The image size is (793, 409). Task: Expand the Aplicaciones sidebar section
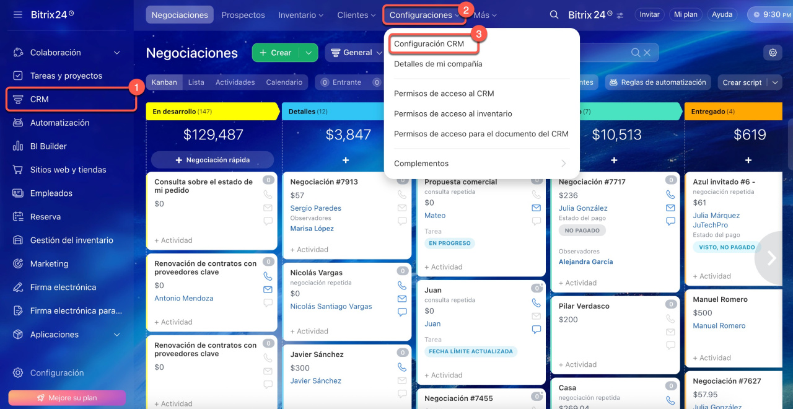coord(117,335)
